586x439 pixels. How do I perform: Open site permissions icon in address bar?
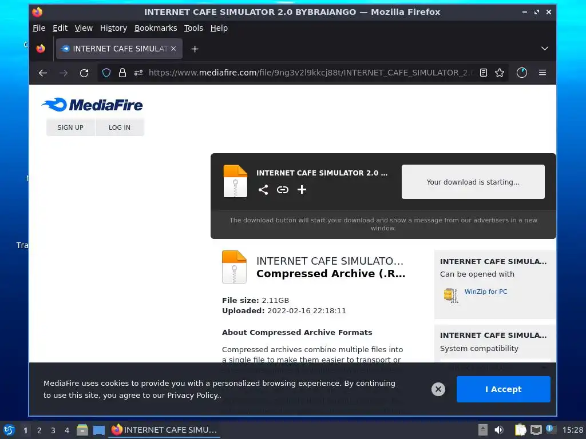(x=138, y=73)
